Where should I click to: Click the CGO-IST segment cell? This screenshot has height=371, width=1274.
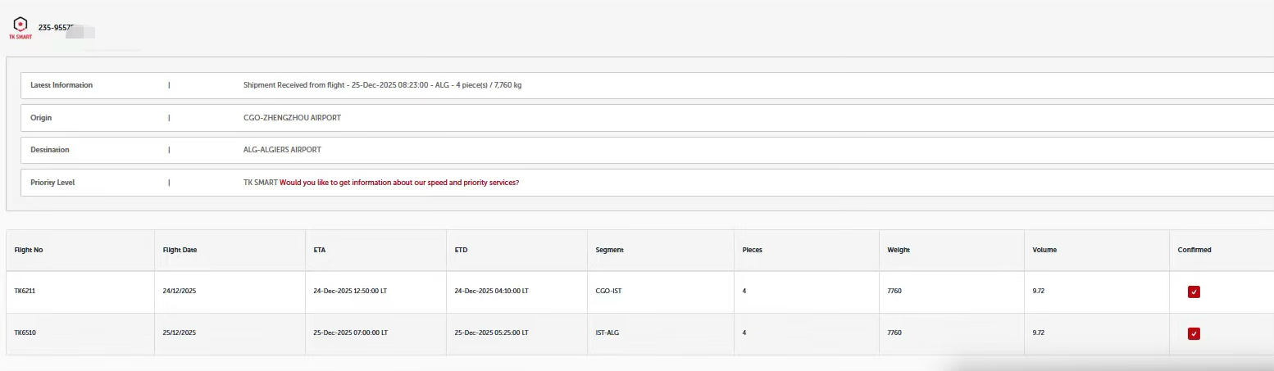click(x=608, y=291)
